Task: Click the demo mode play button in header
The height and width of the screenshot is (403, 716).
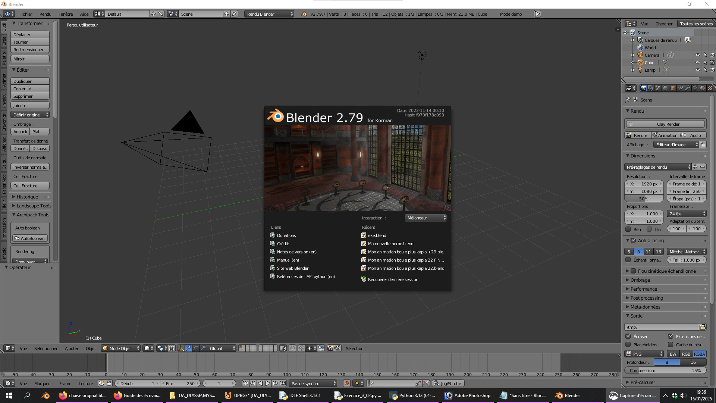Action: [x=537, y=14]
